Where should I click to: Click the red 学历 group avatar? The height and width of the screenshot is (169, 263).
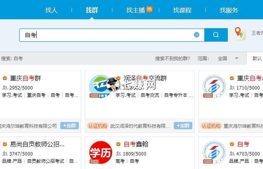click(100, 152)
